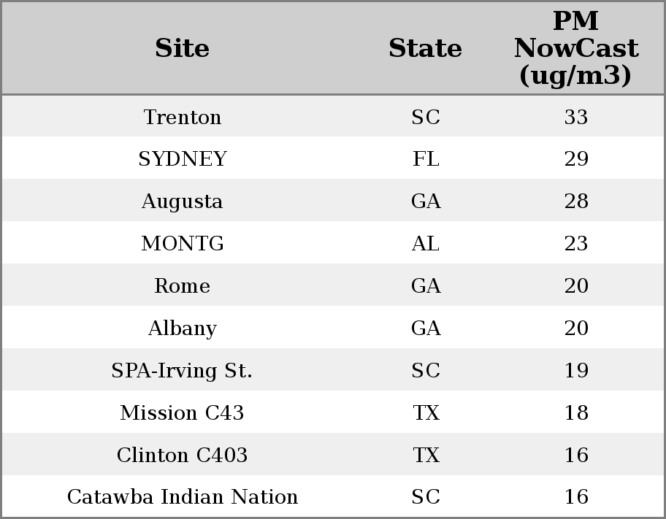Select the Catawba Indian Nation cell
This screenshot has height=519, width=666.
pyautogui.click(x=183, y=497)
